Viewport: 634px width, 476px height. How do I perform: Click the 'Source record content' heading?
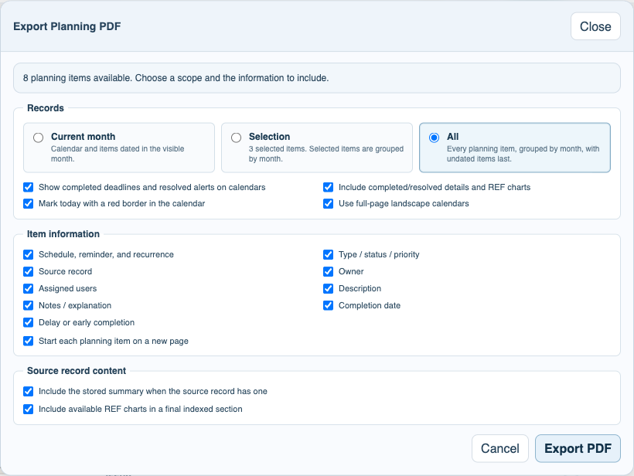tap(77, 371)
